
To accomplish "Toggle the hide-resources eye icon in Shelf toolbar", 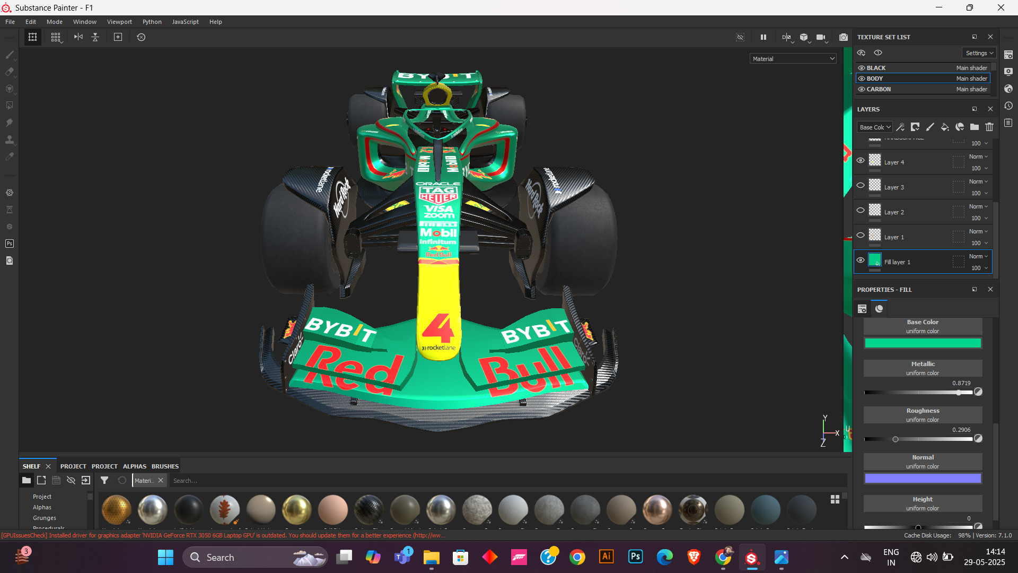I will point(71,480).
